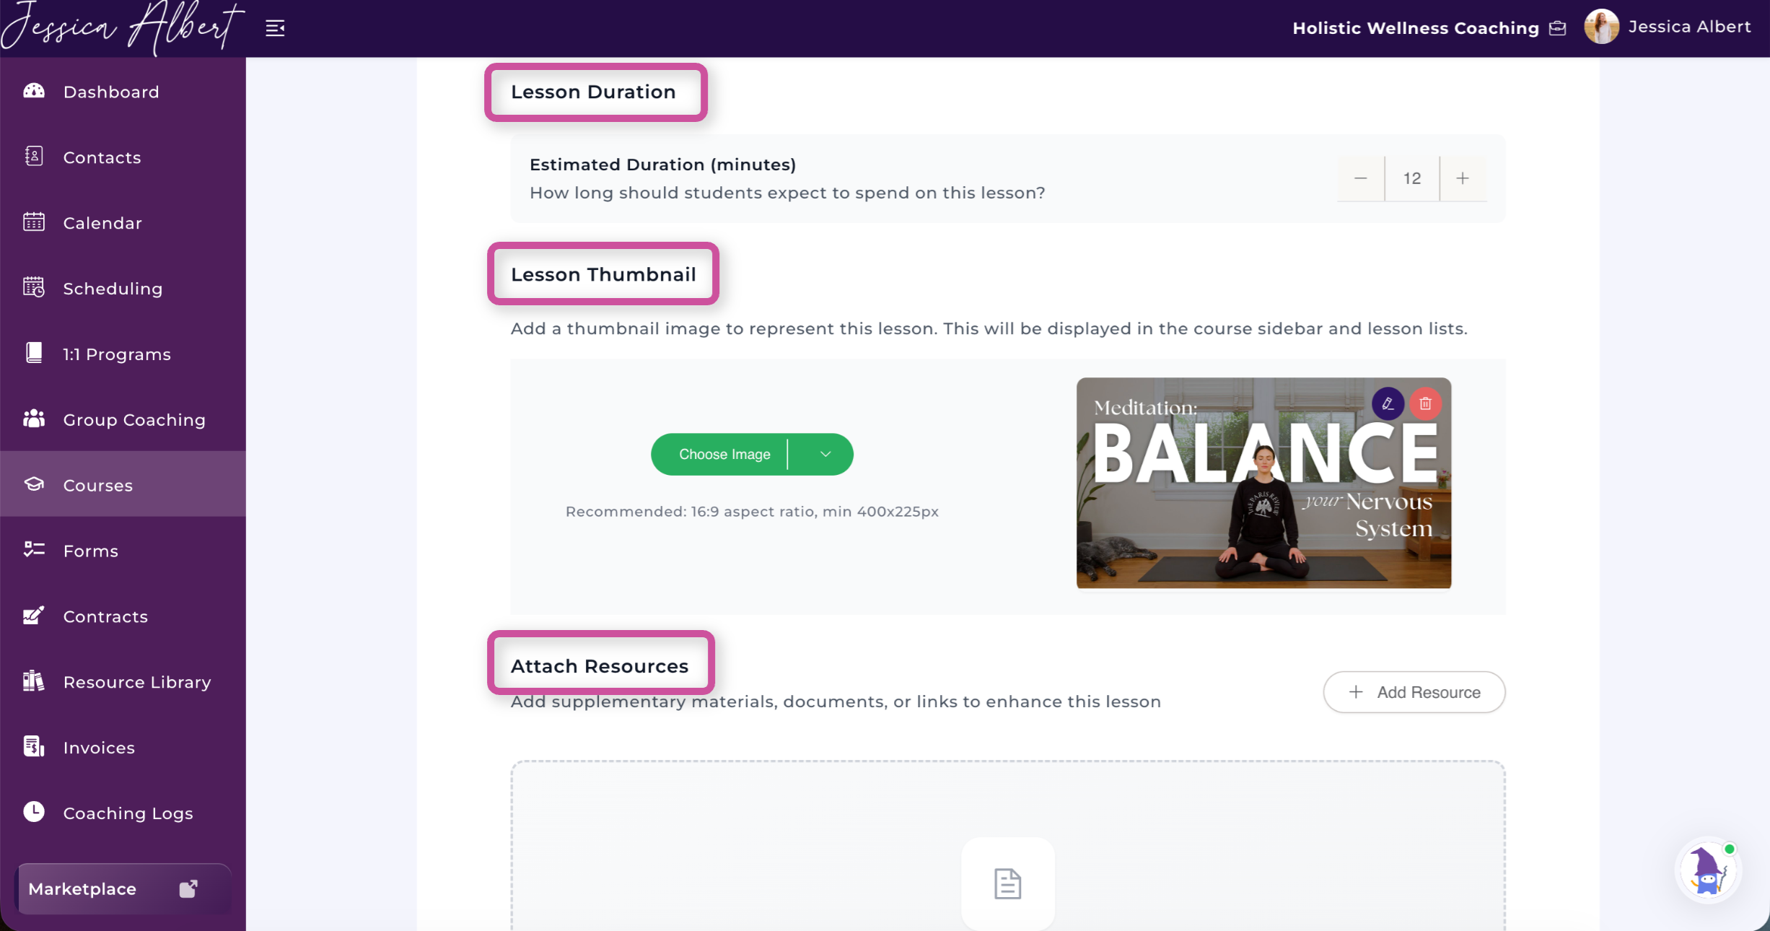Open the wizard chatbot assistant icon
This screenshot has height=931, width=1770.
point(1708,870)
